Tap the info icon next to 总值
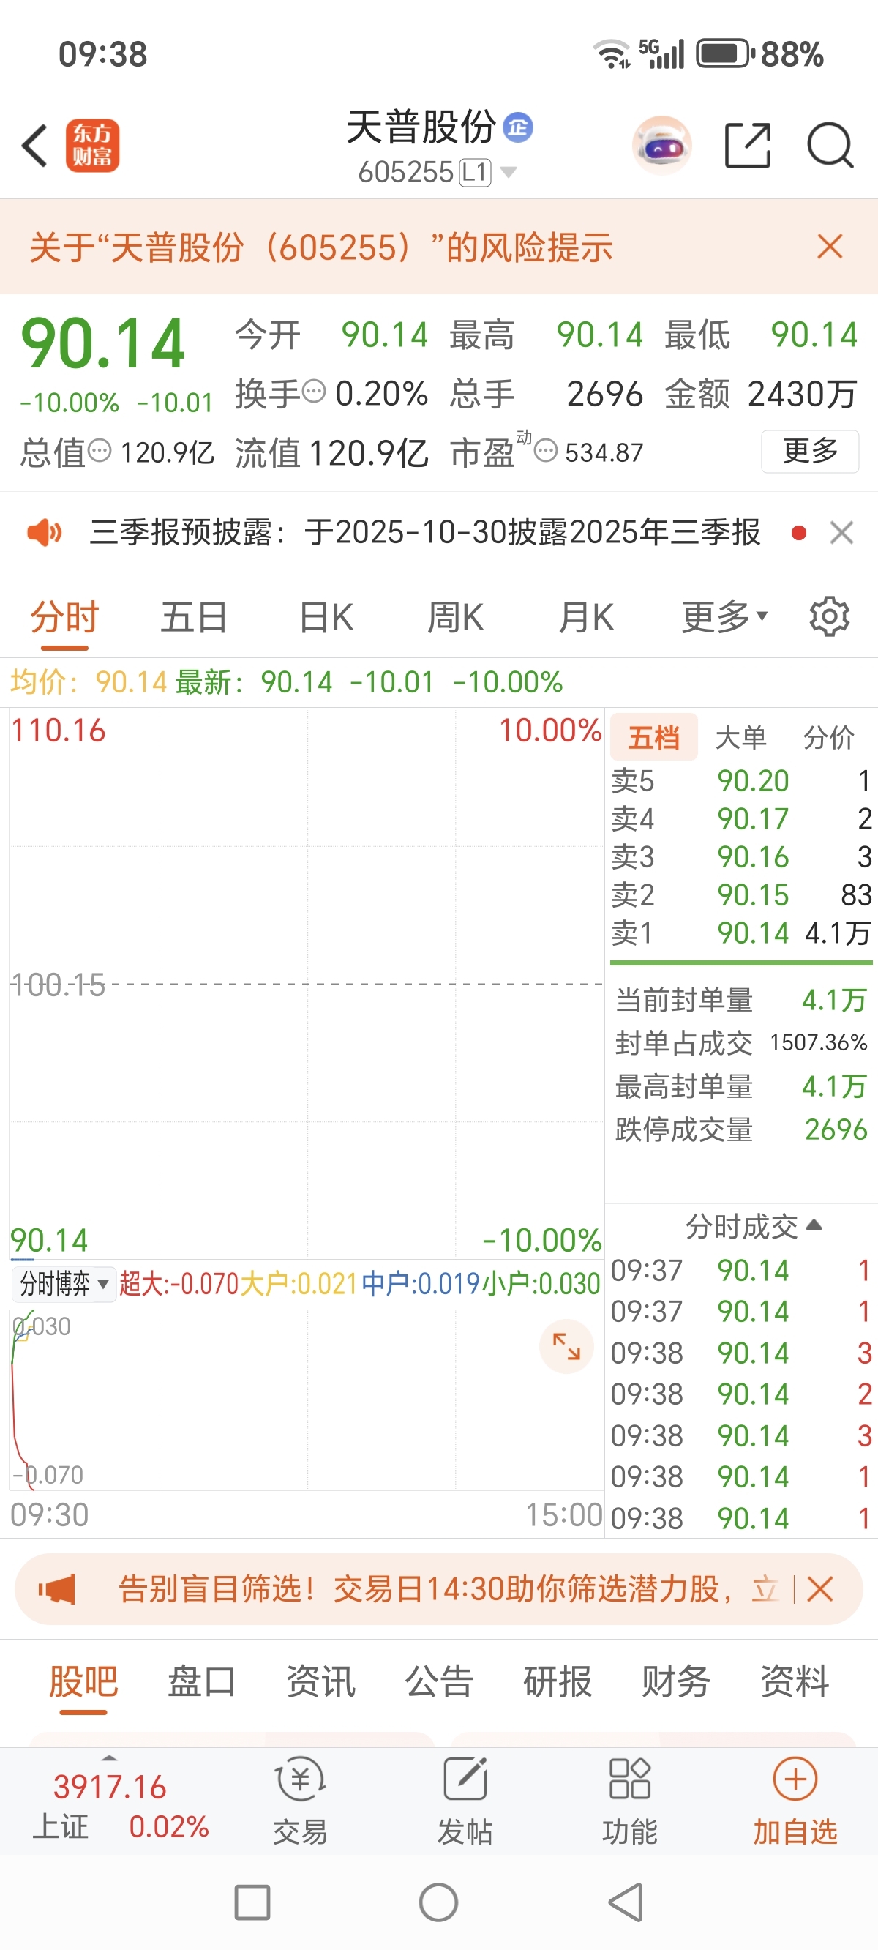Viewport: 878px width, 1950px height. pos(100,451)
